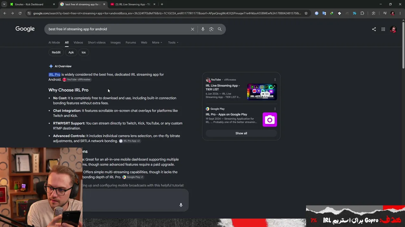405x227 pixels.
Task: Expand the More search filters dropdown
Action: 157,43
